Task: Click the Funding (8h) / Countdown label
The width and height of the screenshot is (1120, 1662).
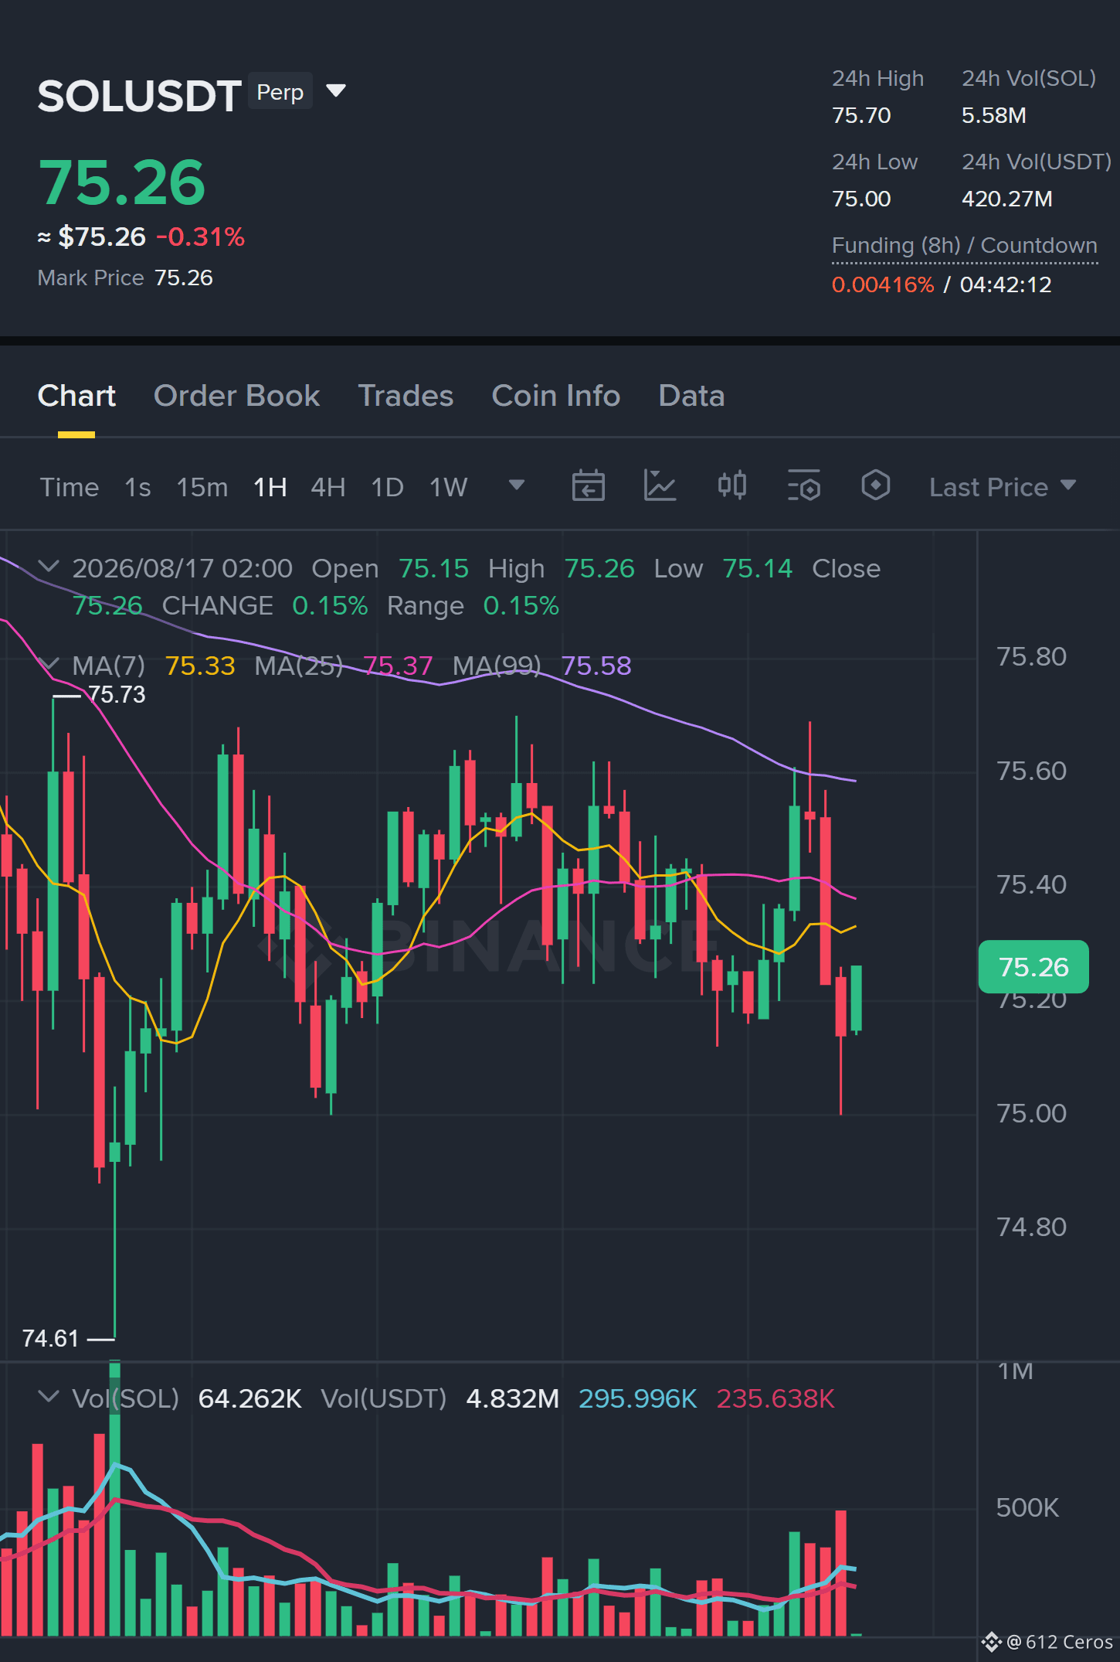Action: coord(964,245)
